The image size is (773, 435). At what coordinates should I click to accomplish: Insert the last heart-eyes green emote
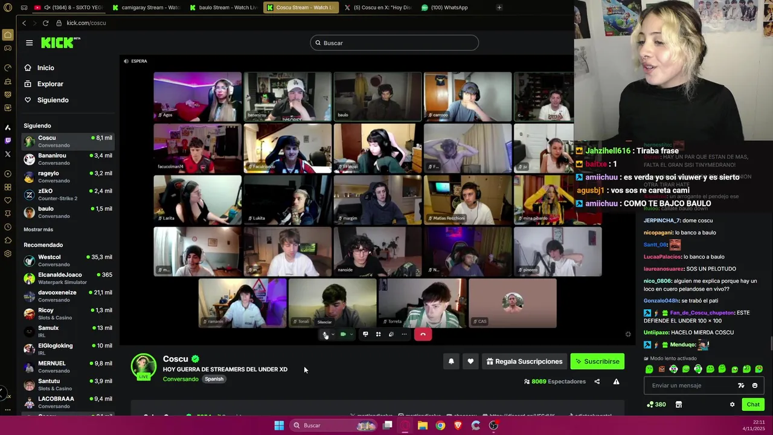click(759, 369)
